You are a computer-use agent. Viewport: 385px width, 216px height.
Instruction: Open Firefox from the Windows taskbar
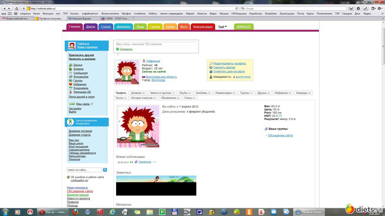(75, 212)
